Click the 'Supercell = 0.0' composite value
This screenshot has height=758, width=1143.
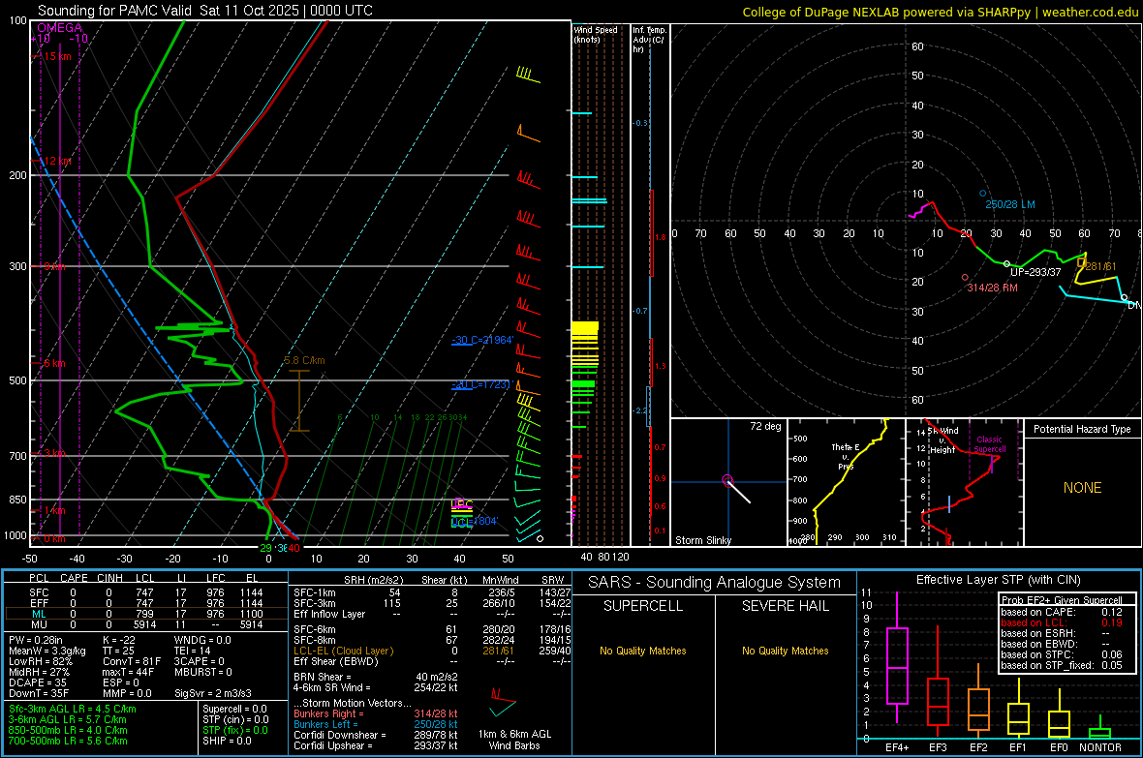(234, 709)
